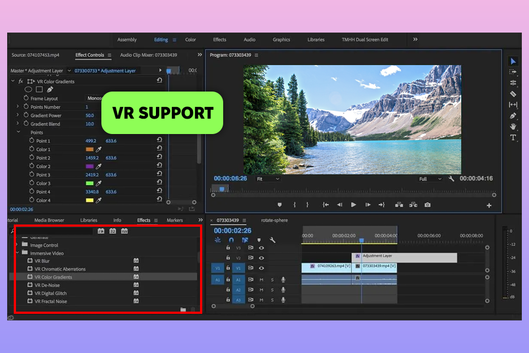
Task: Reset the Point 1 parameter
Action: coord(159,140)
